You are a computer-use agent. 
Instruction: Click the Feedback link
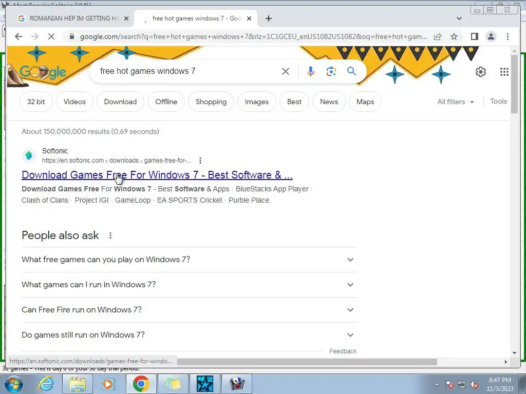343,351
